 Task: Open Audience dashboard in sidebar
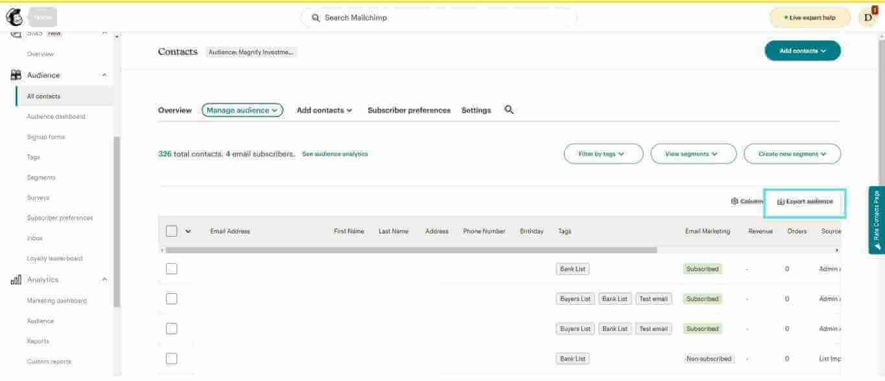coord(56,116)
